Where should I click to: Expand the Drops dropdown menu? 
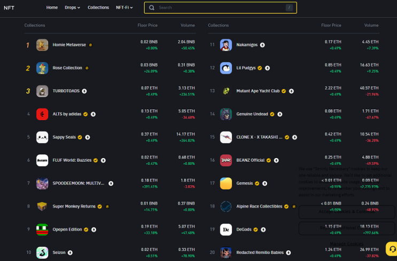click(x=73, y=7)
